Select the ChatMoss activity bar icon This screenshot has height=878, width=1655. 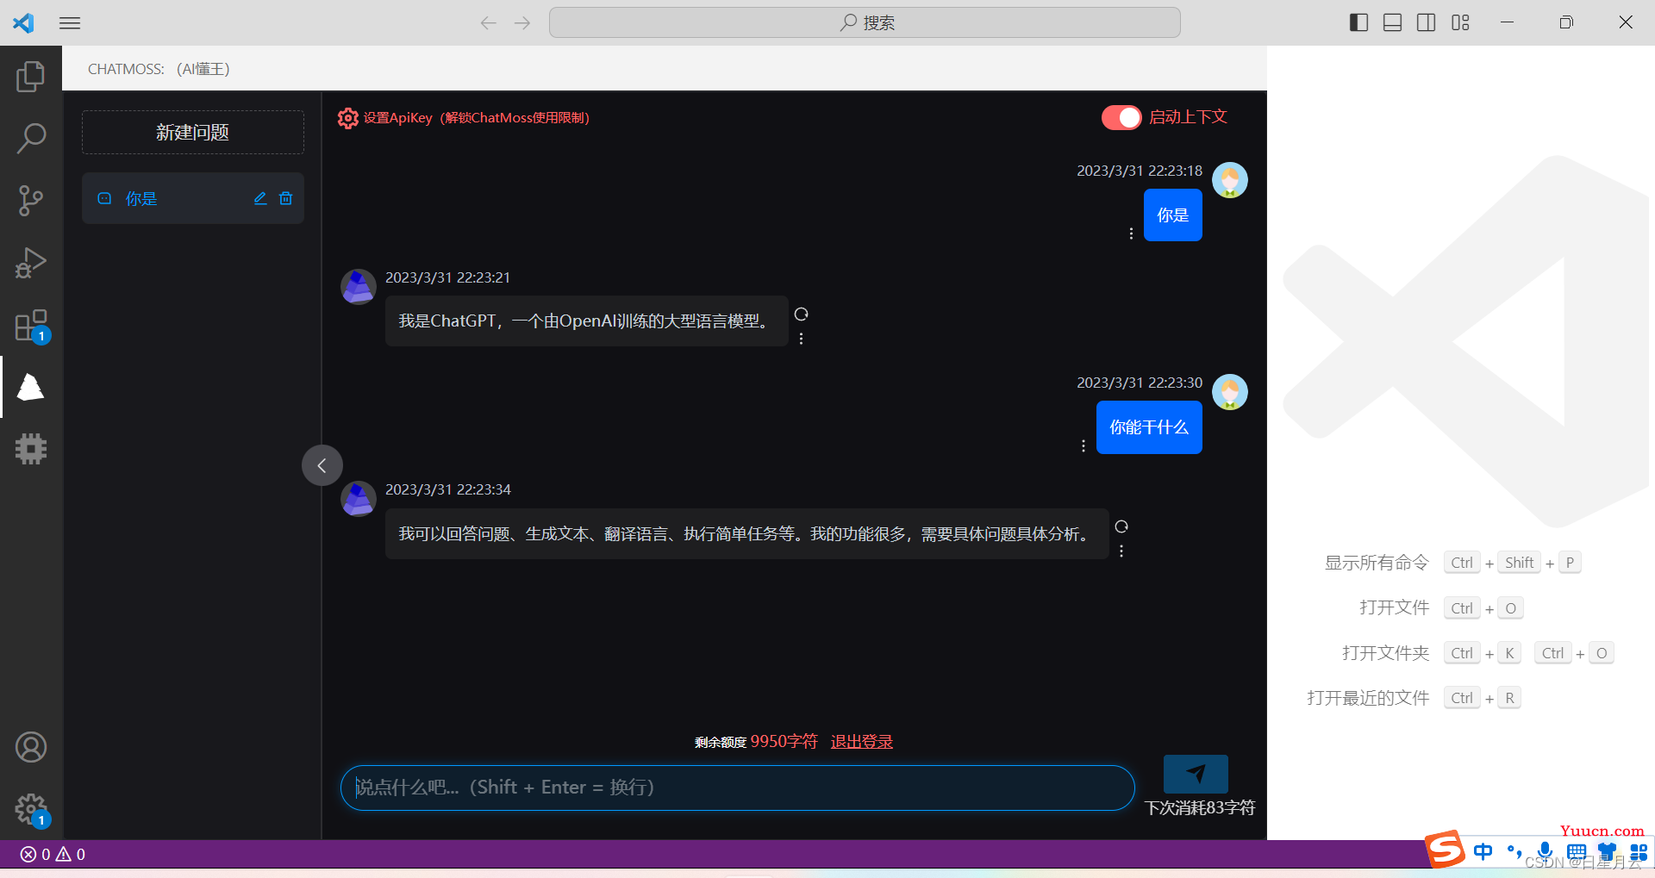pyautogui.click(x=31, y=388)
